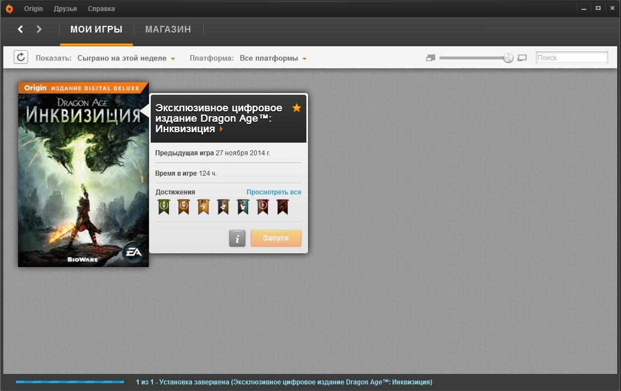
Task: Toggle the favorite star for Dragon Age
Action: pos(296,107)
